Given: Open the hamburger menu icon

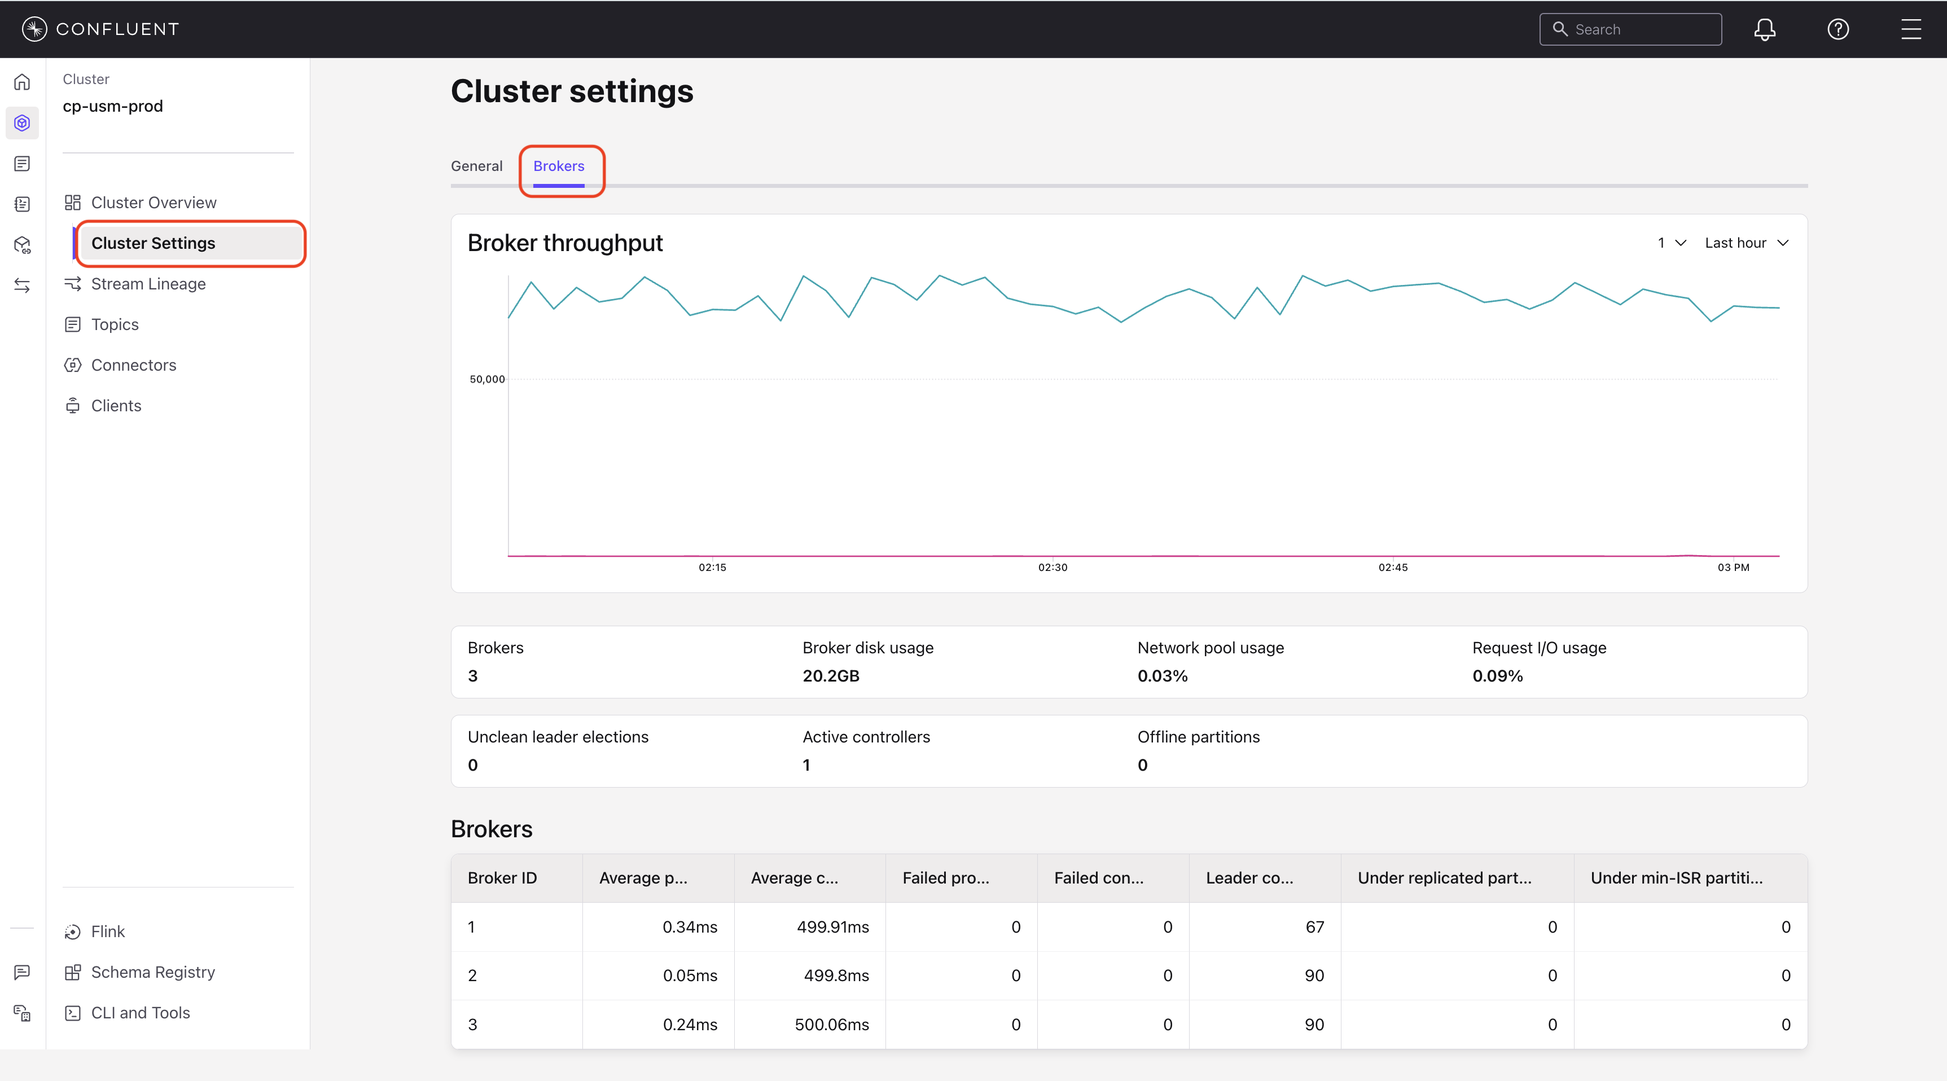Looking at the screenshot, I should pos(1911,29).
